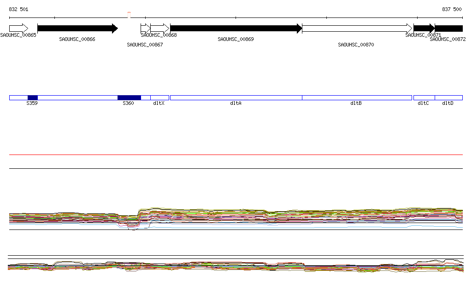Screen dimensions: 472x281
Task: Click the dltA text label
Action: (x=236, y=103)
